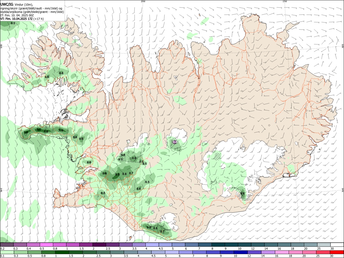The width and height of the screenshot is (344, 258).
Task: Click the dark teal swatch between 8 and 9, upper row
Action: [x=218, y=245]
